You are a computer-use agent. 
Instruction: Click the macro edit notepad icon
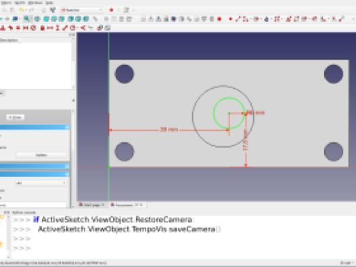127,10
